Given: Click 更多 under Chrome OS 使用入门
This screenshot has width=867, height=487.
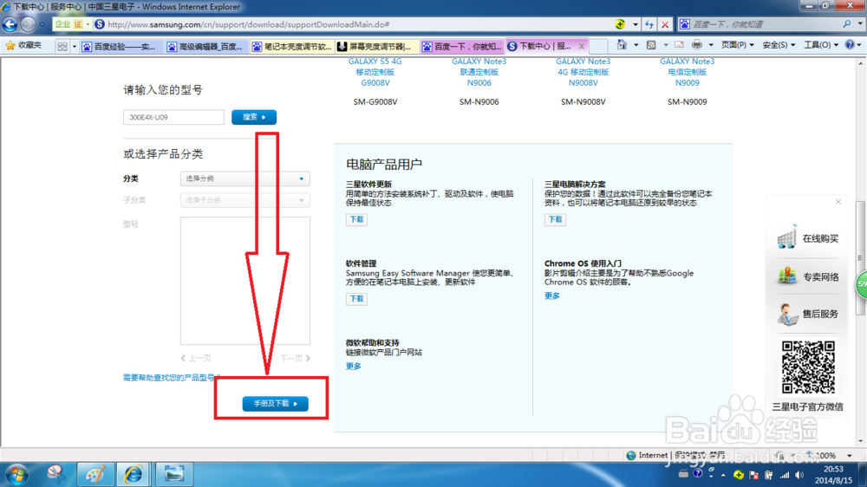Looking at the screenshot, I should [x=551, y=295].
